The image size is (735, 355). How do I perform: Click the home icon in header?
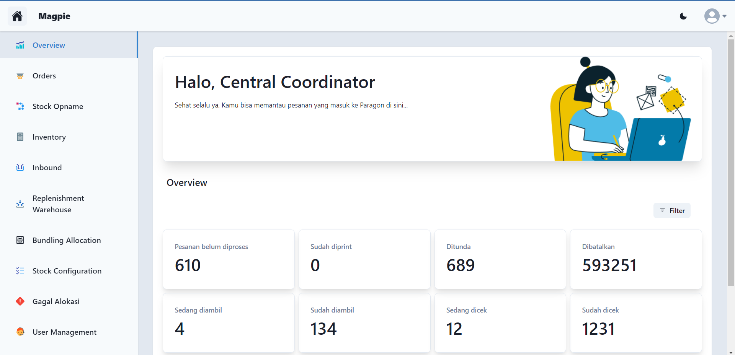17,16
